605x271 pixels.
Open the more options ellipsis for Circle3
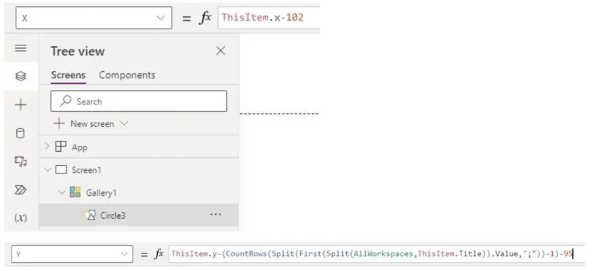pyautogui.click(x=215, y=215)
